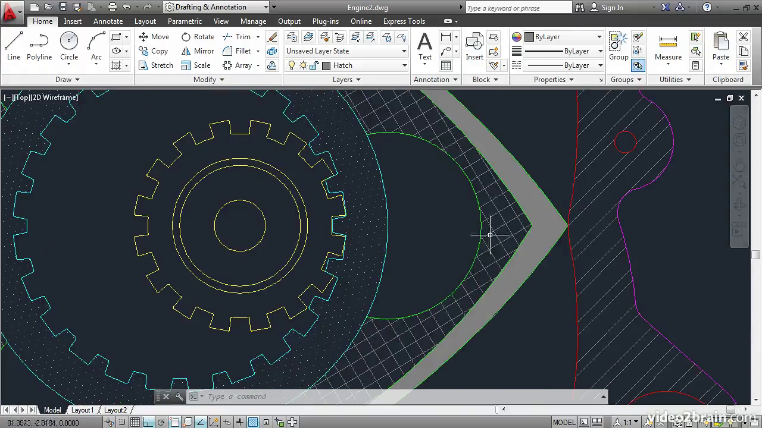
Task: Click the Cut scissors icon
Action: point(744,37)
